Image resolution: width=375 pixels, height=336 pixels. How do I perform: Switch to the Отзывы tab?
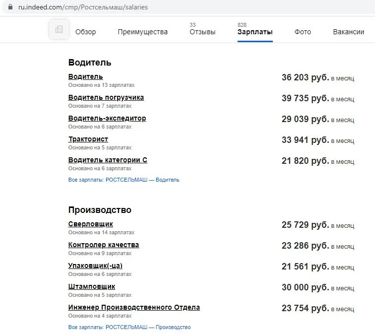pos(202,32)
